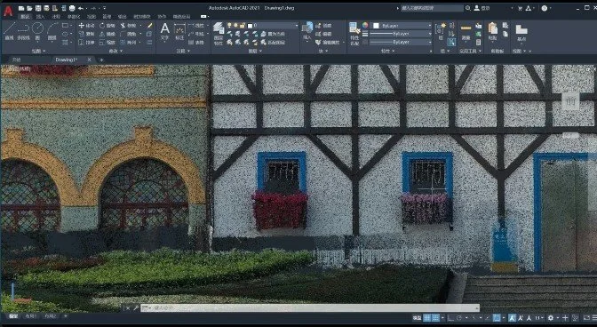Viewport: 597px width, 327px height.
Task: Open the AutoCAD application menu logo
Action: [x=8, y=11]
